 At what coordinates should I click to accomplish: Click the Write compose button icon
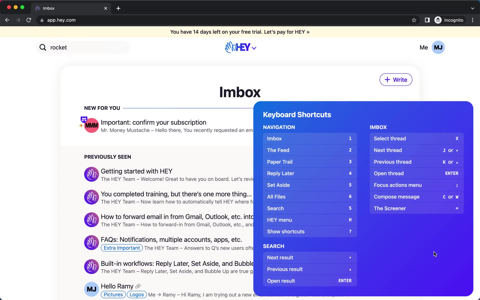click(388, 79)
